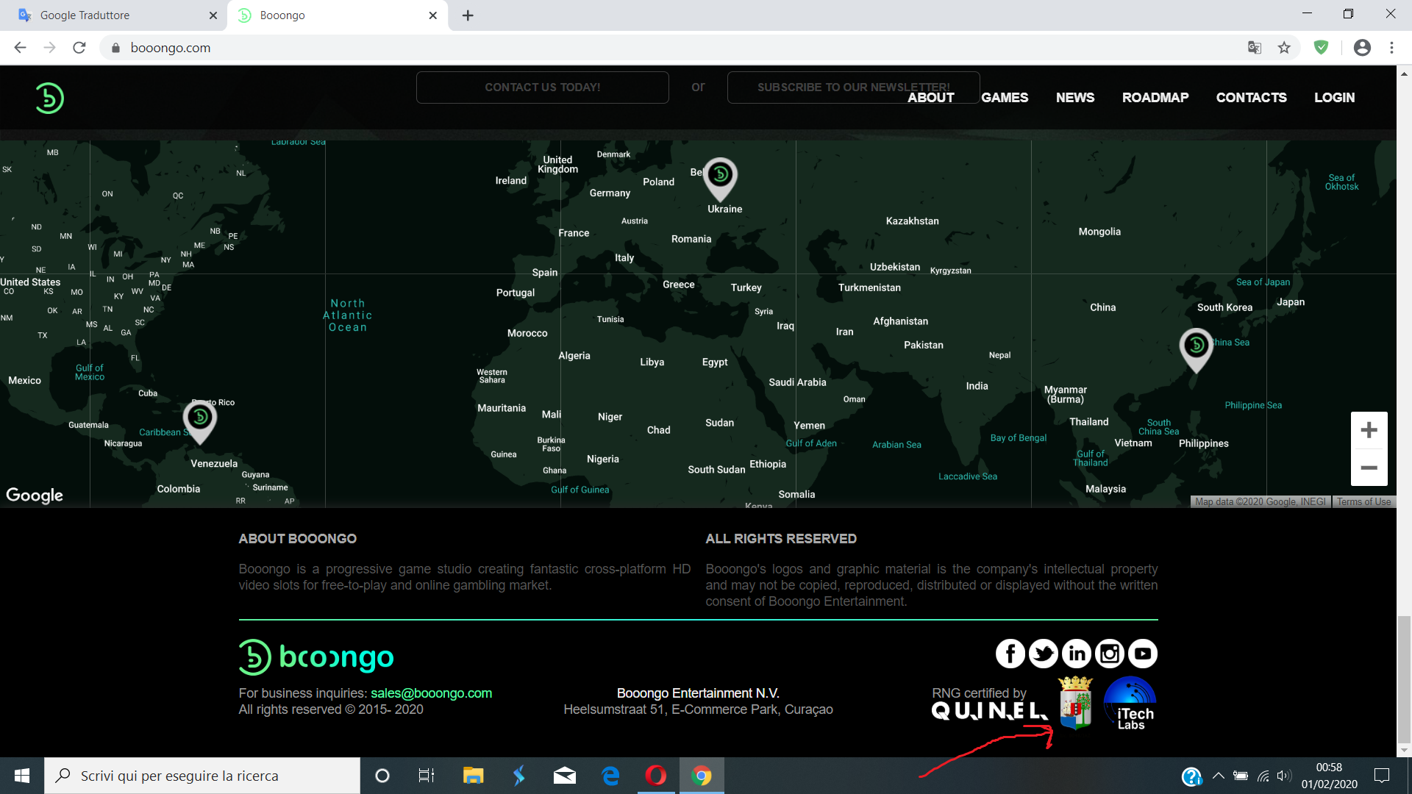Click the sales@booongo.com email link
Viewport: 1412px width, 794px height.
point(432,693)
